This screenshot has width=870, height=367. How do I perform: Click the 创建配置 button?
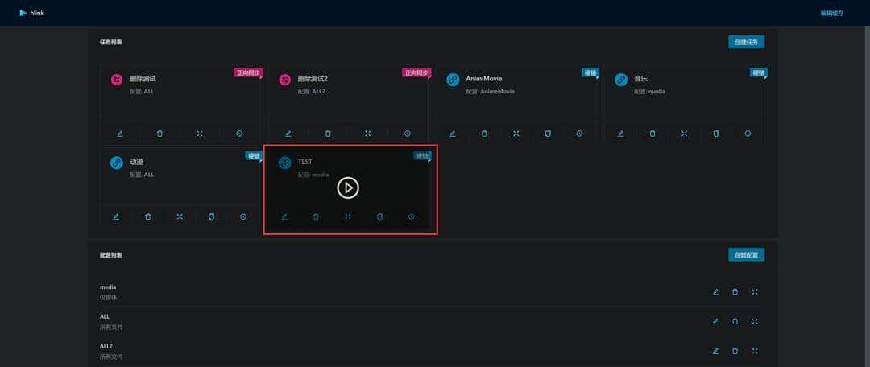(746, 255)
